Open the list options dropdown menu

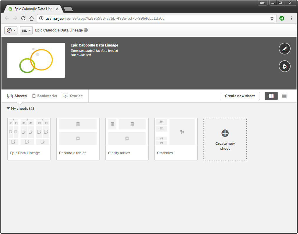[26, 30]
